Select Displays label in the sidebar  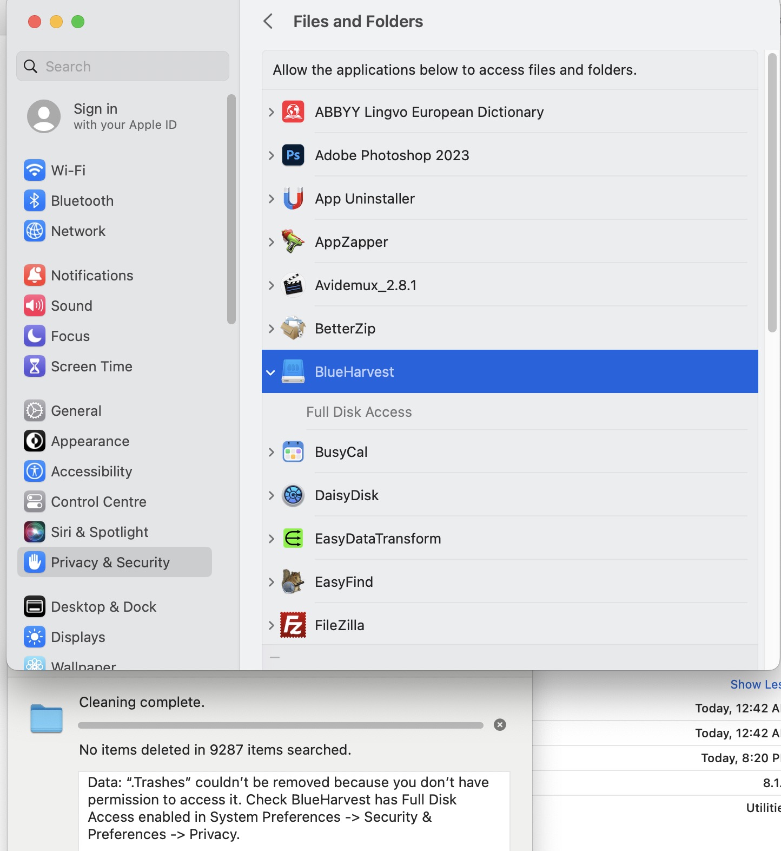tap(78, 637)
